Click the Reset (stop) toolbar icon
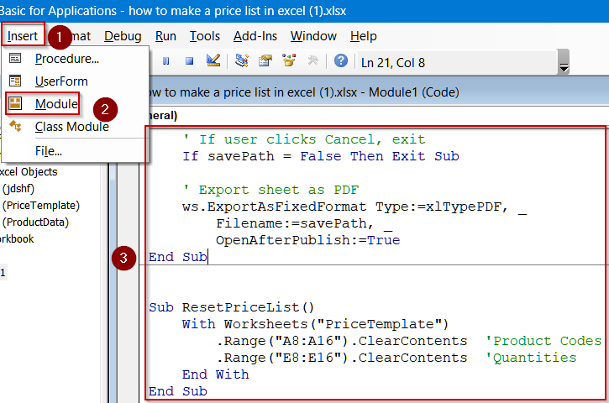Viewport: 609px width, 403px height. click(189, 61)
